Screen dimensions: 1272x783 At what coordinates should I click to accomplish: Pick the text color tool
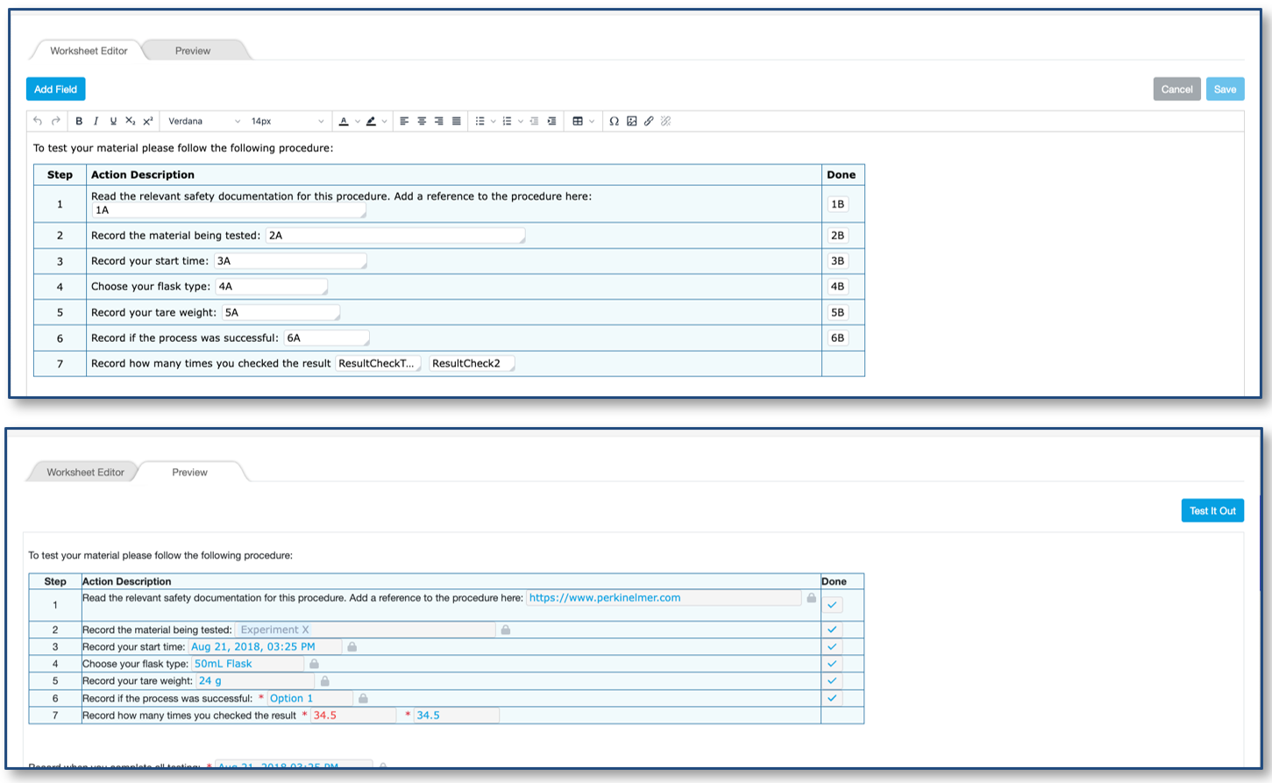click(345, 121)
